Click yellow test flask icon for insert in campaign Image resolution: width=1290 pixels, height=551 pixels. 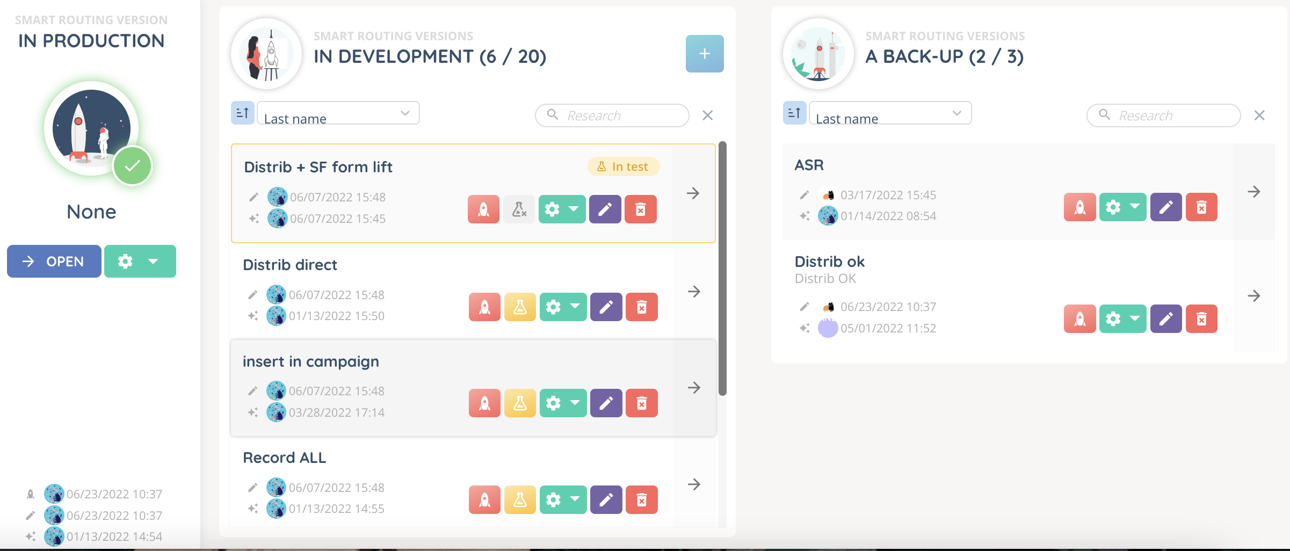(520, 403)
